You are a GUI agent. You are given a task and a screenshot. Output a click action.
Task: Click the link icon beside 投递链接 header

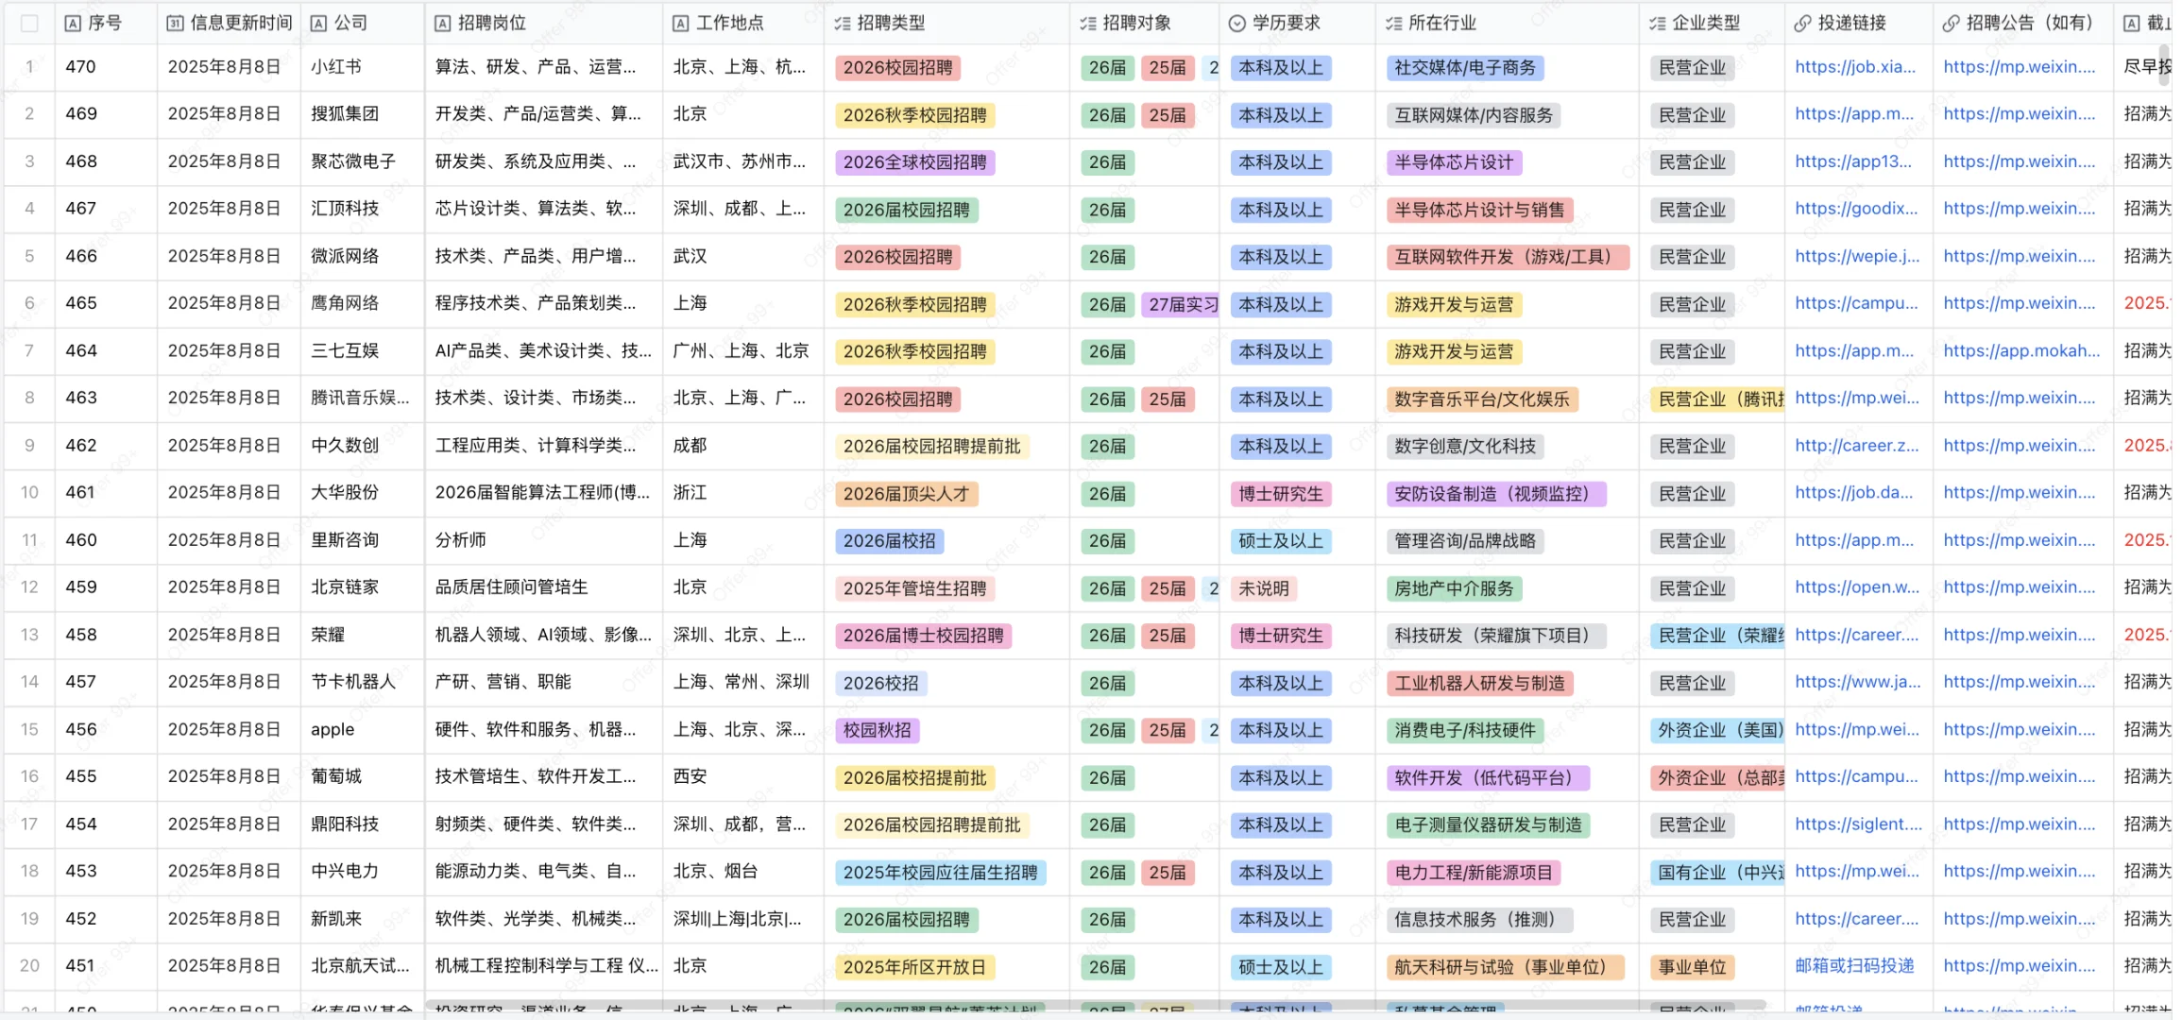[x=1802, y=24]
